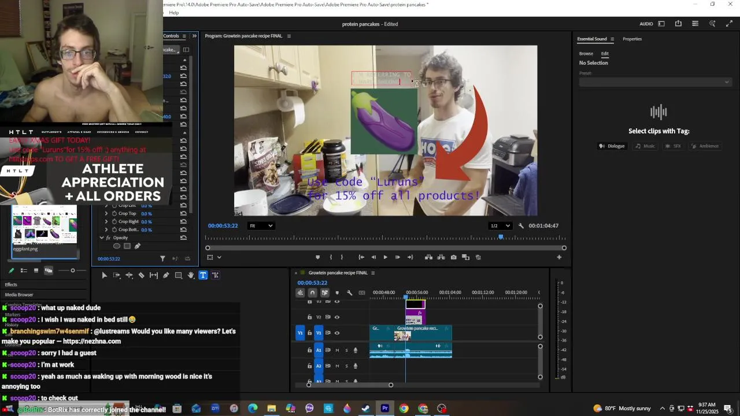The height and width of the screenshot is (416, 740).
Task: Switch to Edit tab in Essential Sound
Action: (x=605, y=54)
